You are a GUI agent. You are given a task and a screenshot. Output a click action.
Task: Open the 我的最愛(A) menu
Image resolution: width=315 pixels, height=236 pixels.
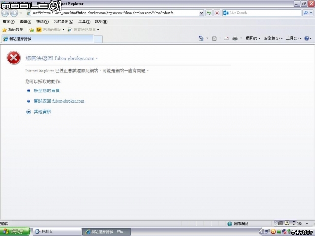tap(63, 21)
